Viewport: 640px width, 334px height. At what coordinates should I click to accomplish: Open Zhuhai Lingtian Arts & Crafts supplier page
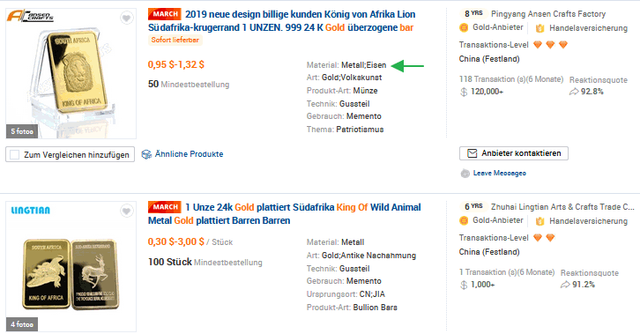click(562, 207)
